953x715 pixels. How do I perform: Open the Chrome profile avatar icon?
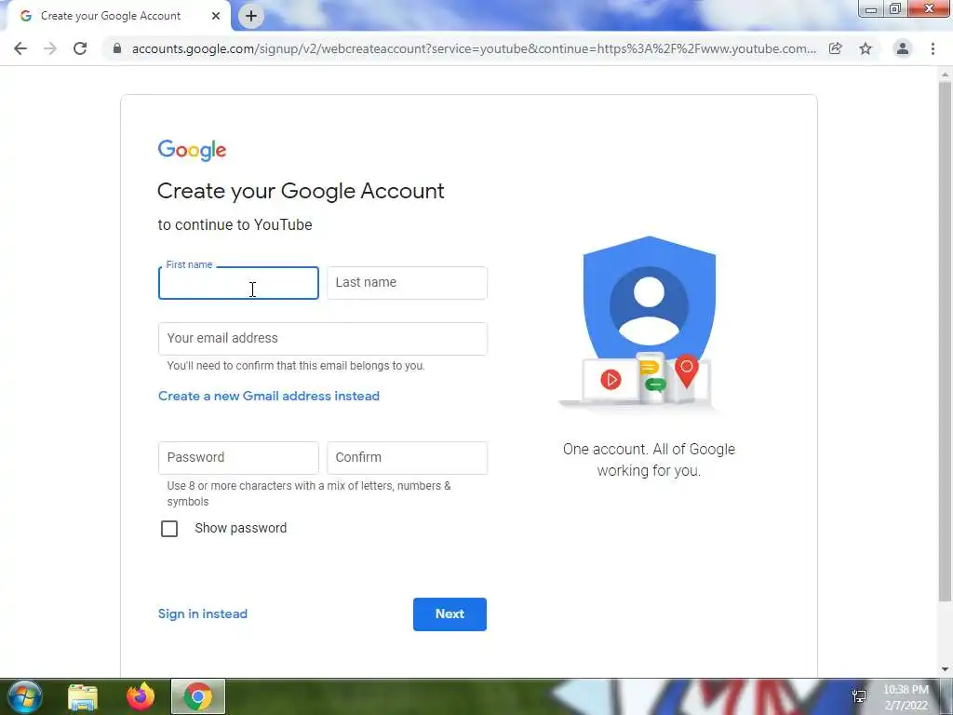pyautogui.click(x=903, y=48)
